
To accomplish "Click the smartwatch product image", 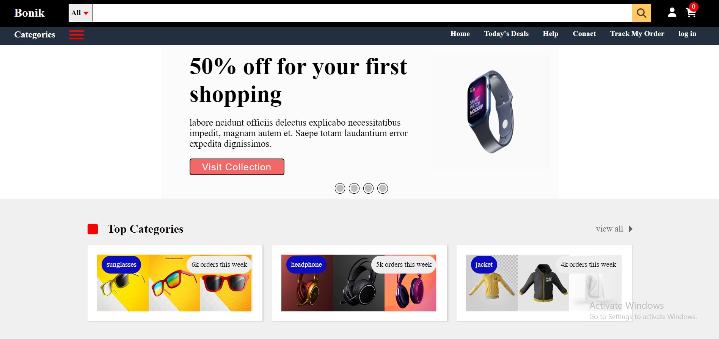I will pos(490,112).
